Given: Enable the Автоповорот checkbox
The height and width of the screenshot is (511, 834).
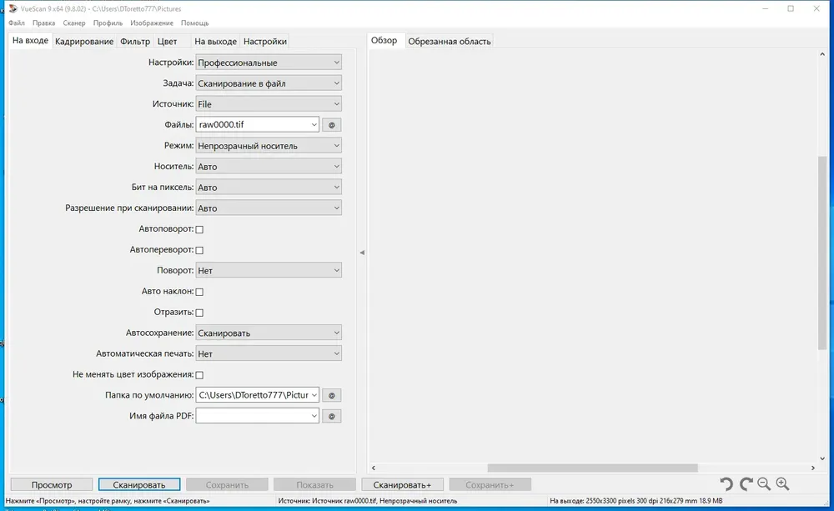Looking at the screenshot, I should pyautogui.click(x=199, y=229).
